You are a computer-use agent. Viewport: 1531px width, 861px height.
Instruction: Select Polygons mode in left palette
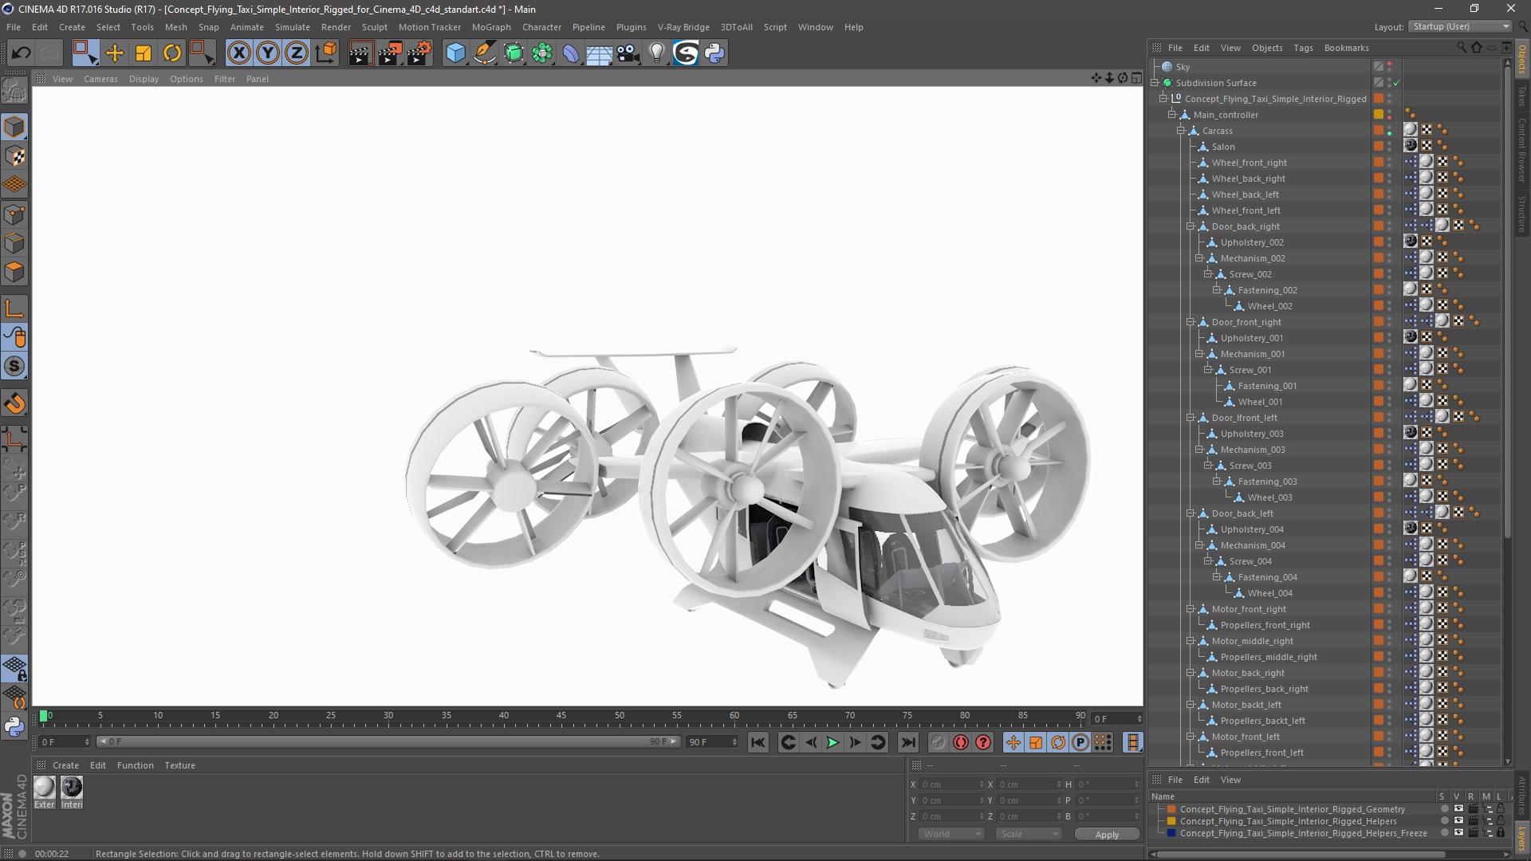coord(14,272)
